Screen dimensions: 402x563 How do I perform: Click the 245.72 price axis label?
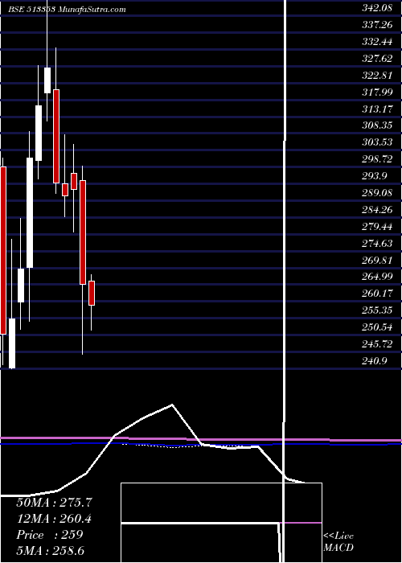pos(376,344)
